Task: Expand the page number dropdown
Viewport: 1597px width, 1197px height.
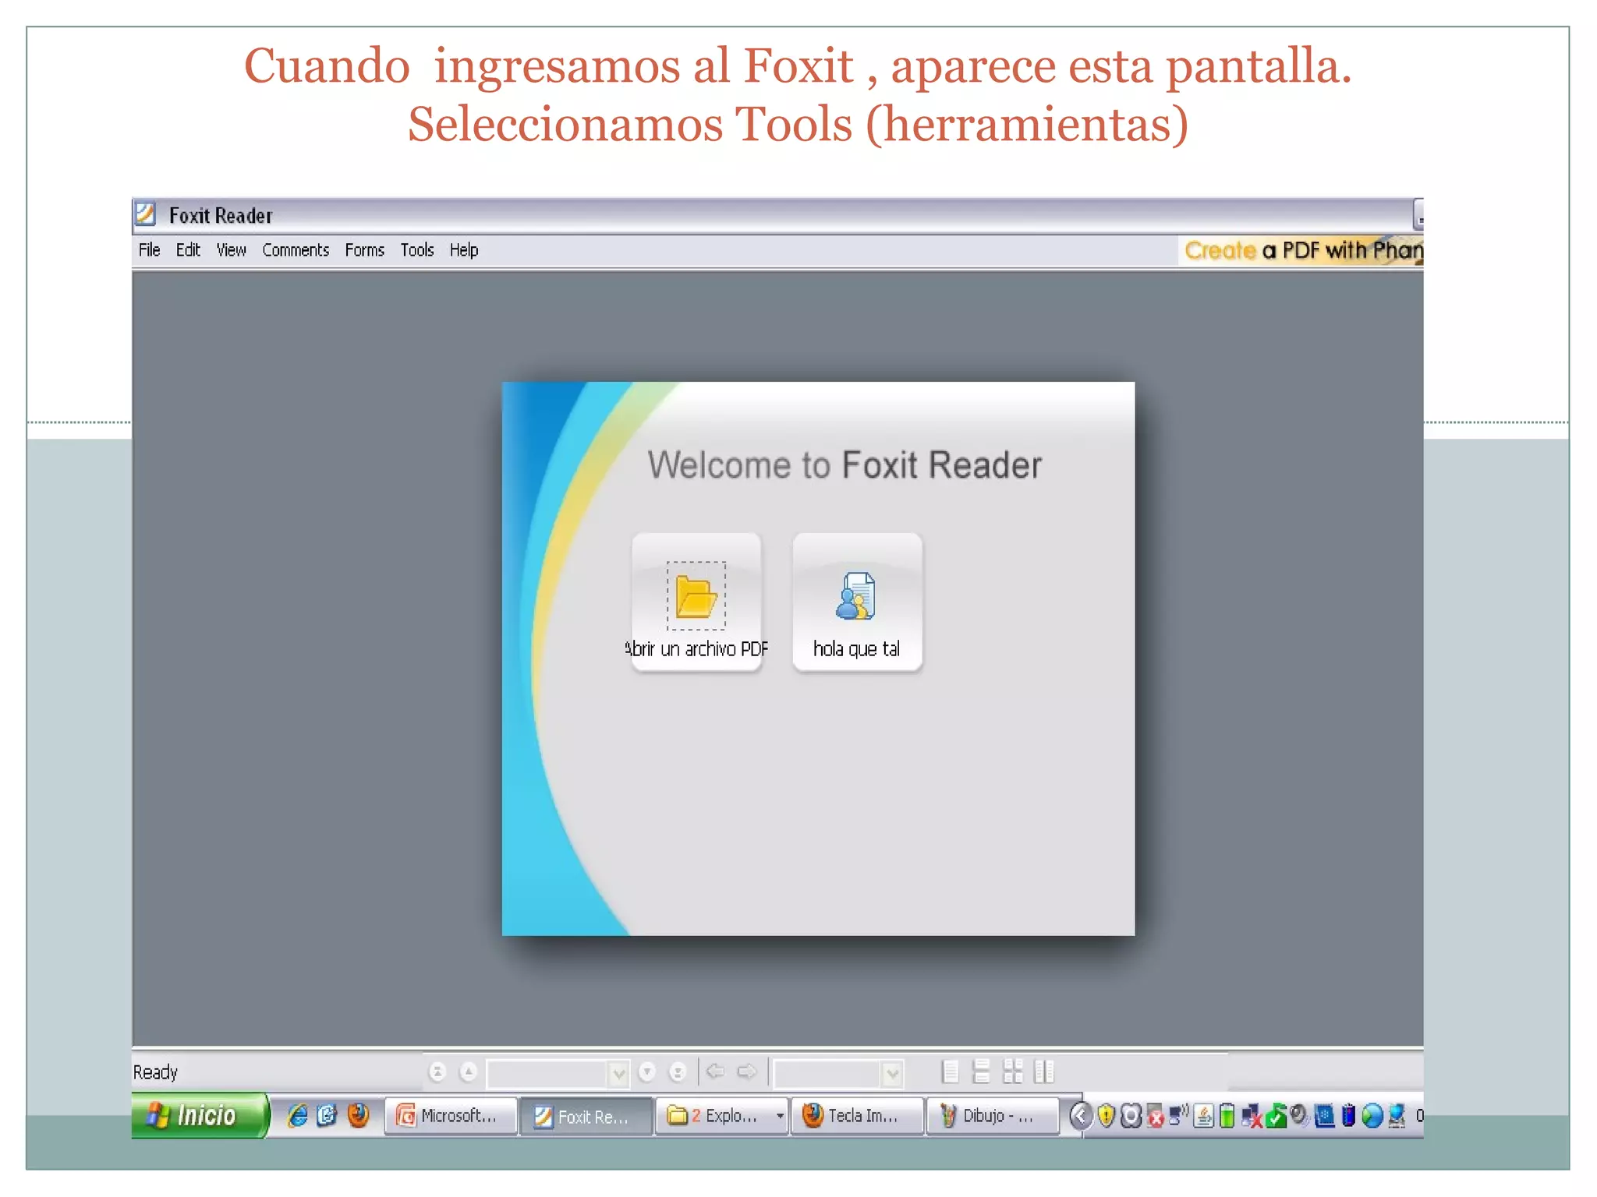Action: (x=618, y=1074)
